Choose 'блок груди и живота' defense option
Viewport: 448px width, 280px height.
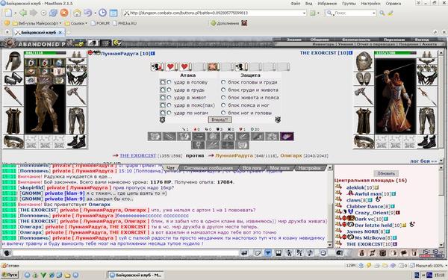pos(223,90)
